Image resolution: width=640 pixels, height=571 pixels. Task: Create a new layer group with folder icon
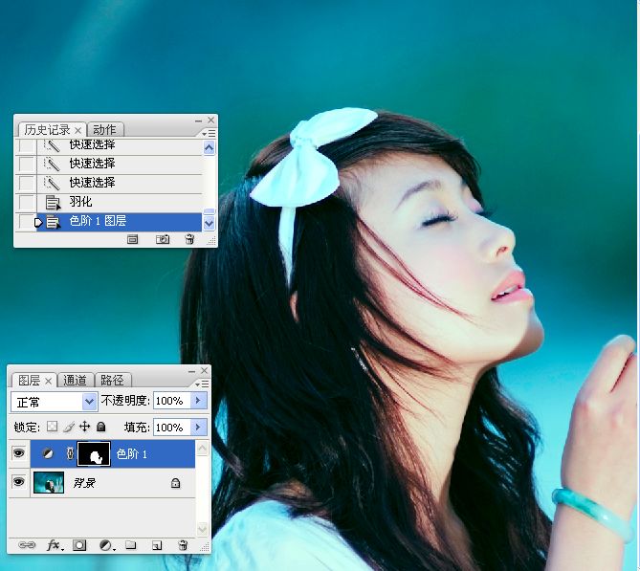click(x=131, y=545)
